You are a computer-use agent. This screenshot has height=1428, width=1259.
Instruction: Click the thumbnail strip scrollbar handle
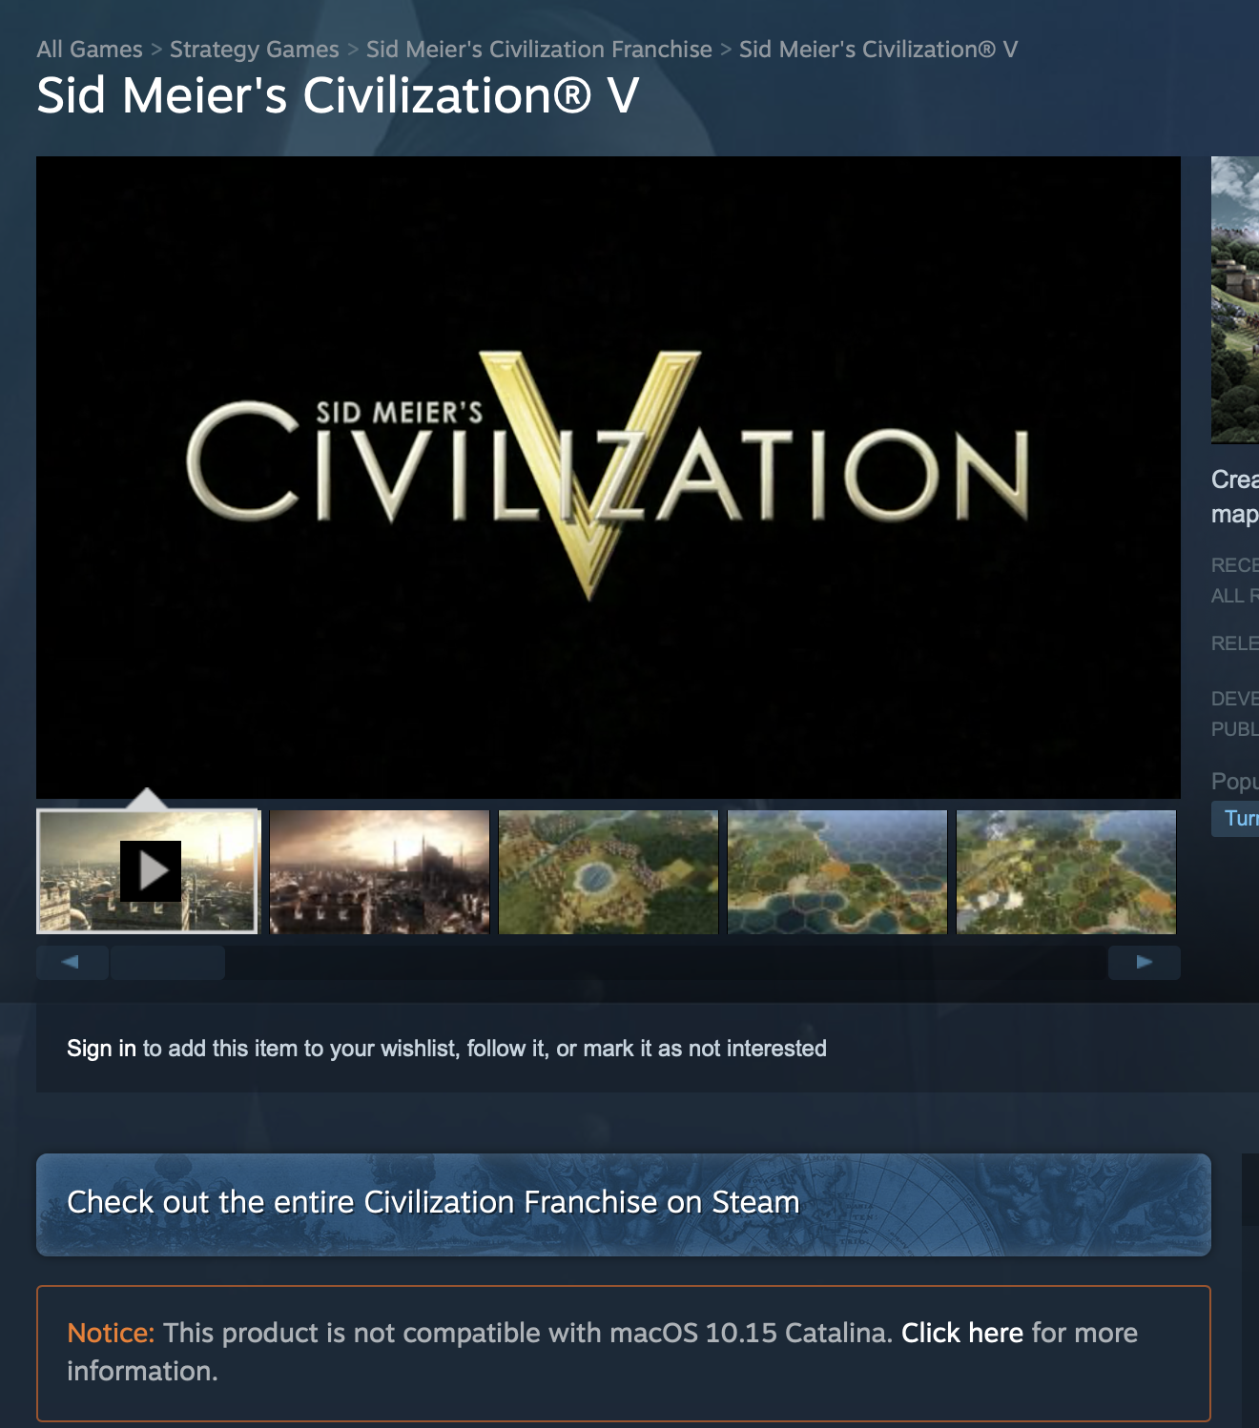pos(168,962)
